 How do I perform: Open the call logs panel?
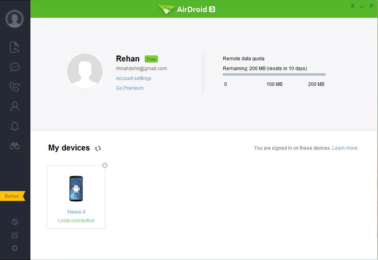coord(15,87)
